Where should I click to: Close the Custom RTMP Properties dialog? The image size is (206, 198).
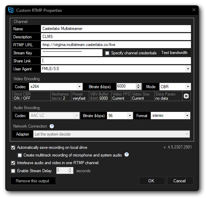194,10
